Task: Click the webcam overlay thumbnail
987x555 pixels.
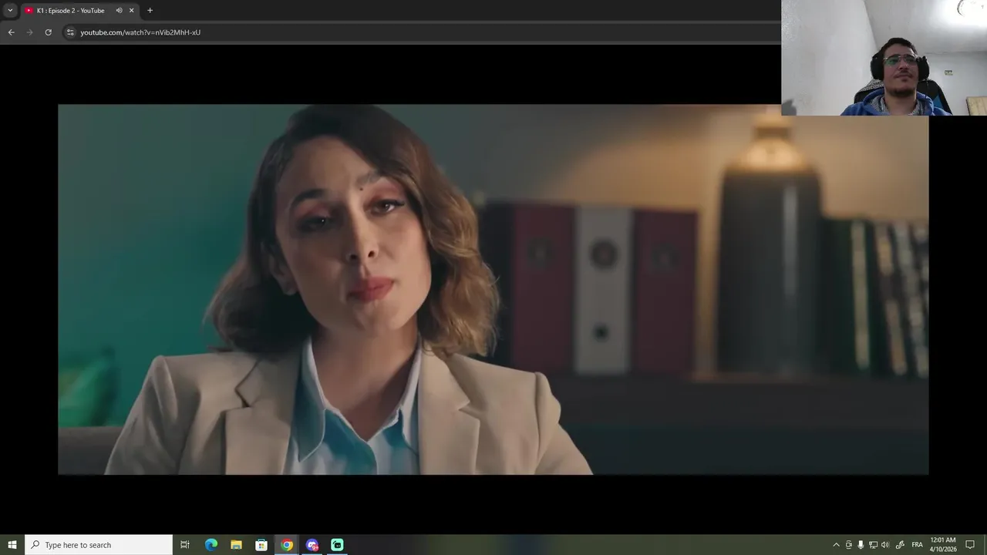Action: [884, 58]
